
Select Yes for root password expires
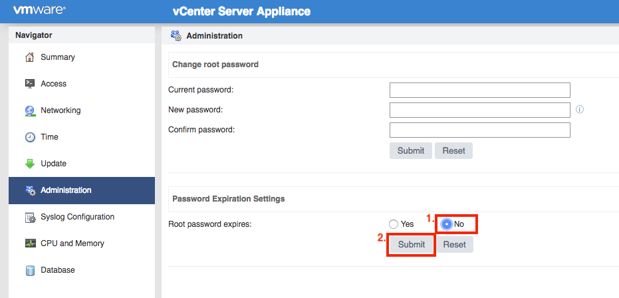pos(393,224)
